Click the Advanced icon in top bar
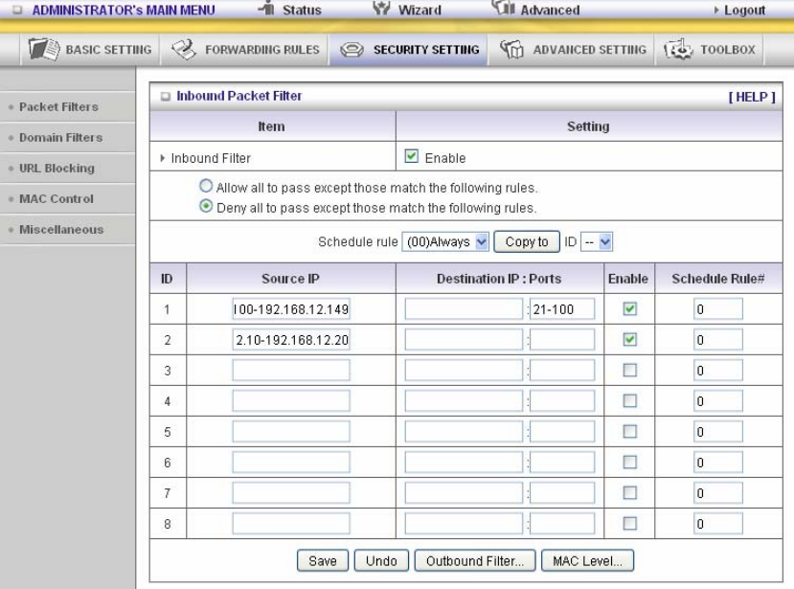This screenshot has width=794, height=589. (x=504, y=7)
